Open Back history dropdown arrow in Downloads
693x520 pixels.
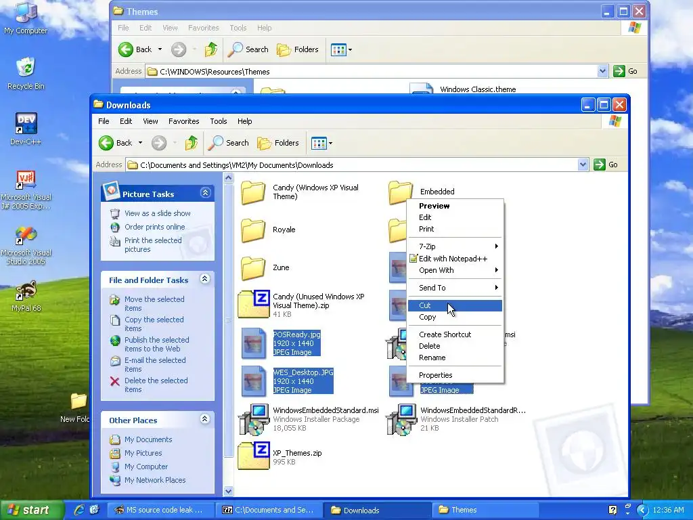[141, 143]
